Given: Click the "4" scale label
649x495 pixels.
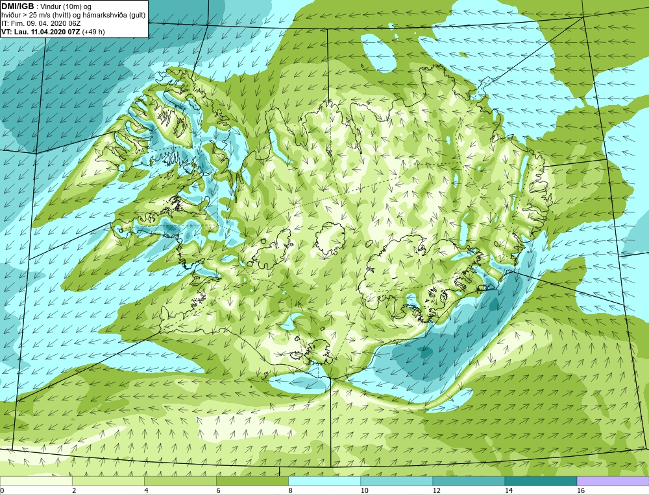Looking at the screenshot, I should tap(146, 490).
